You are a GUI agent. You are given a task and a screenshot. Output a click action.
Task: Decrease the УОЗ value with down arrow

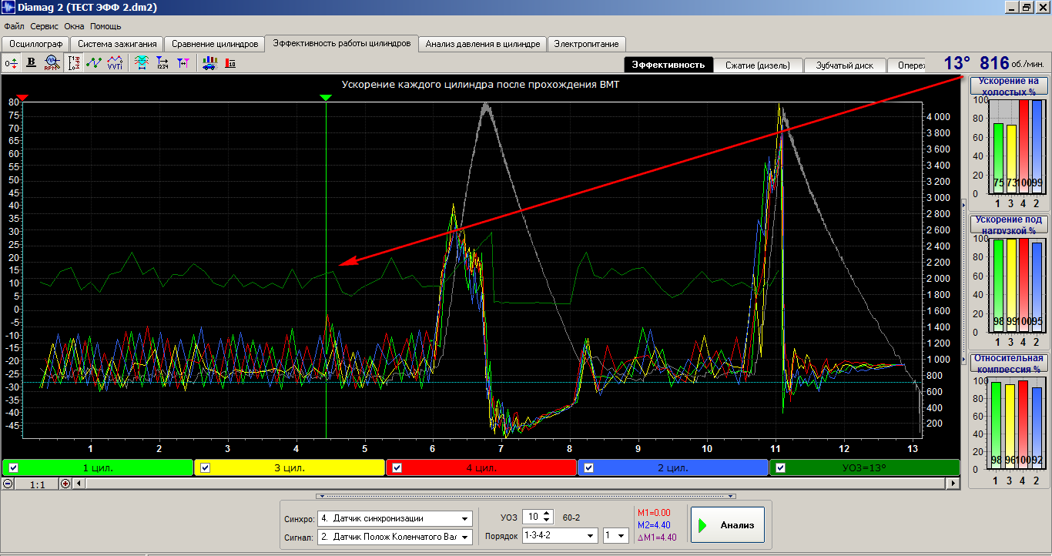click(547, 520)
